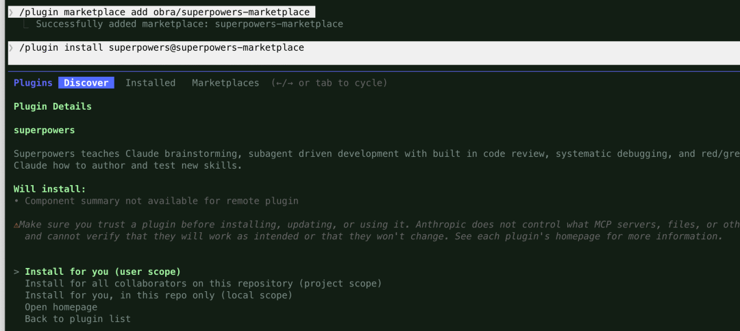This screenshot has height=331, width=740.
Task: Click the bullet before Component summary line
Action: [16, 201]
